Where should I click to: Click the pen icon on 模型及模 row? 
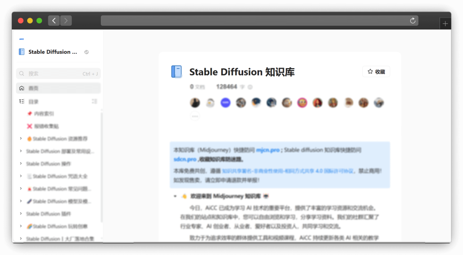tap(29, 201)
